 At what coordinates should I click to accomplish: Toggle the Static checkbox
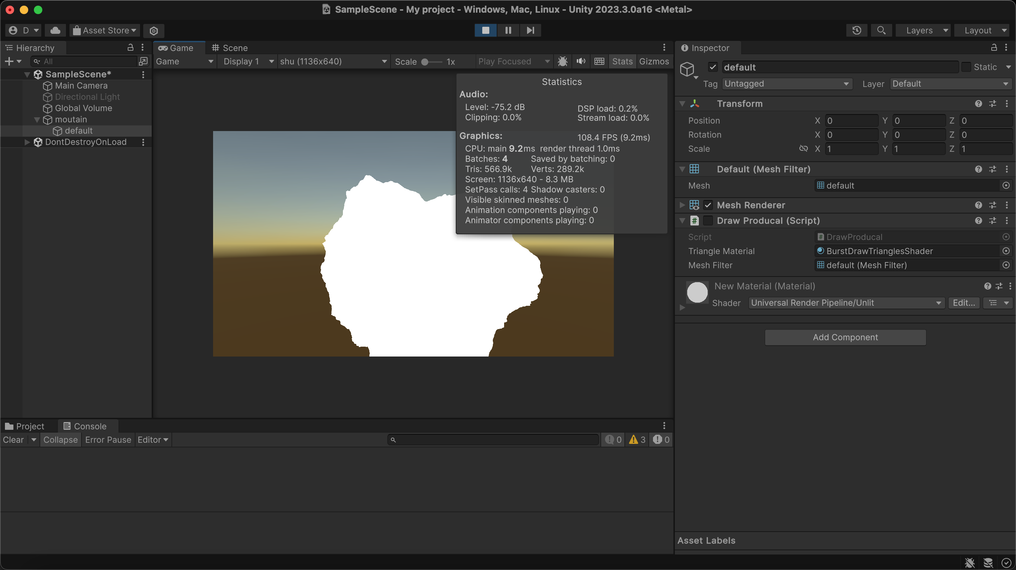tap(966, 67)
